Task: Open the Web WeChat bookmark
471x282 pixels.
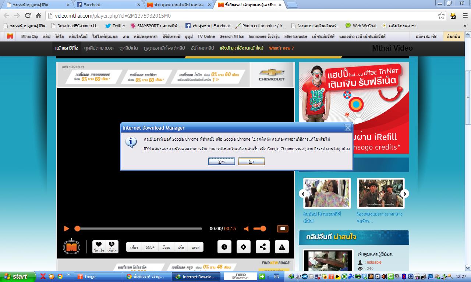Action: (x=361, y=26)
